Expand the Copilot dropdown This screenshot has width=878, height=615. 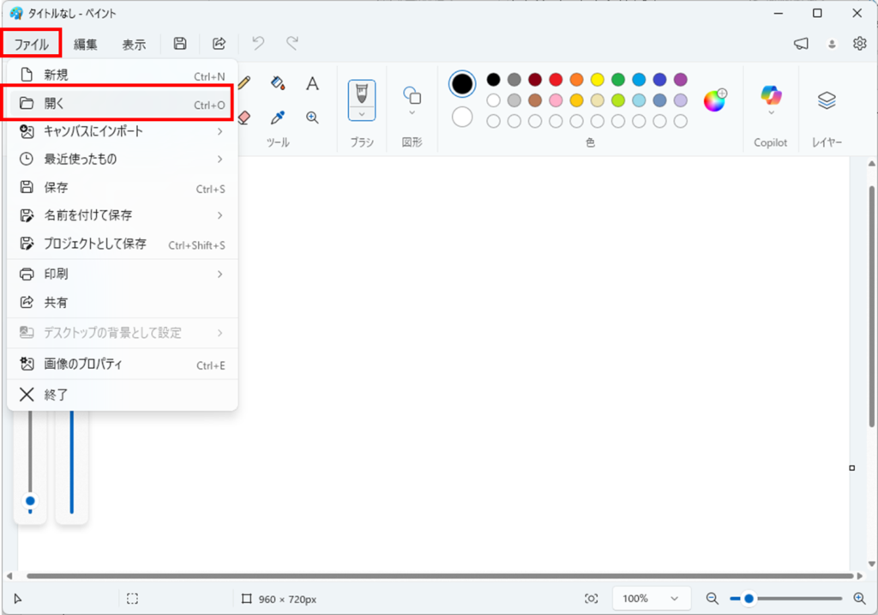click(771, 112)
